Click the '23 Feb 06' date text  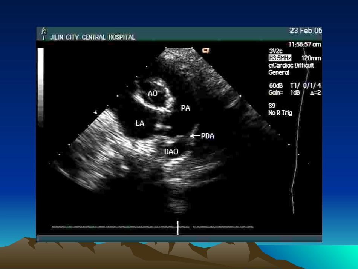point(306,31)
